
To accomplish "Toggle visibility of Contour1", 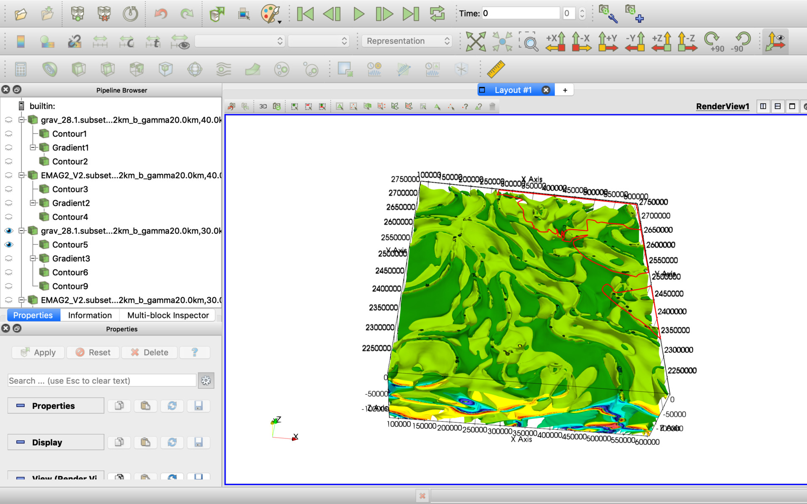I will tap(9, 134).
